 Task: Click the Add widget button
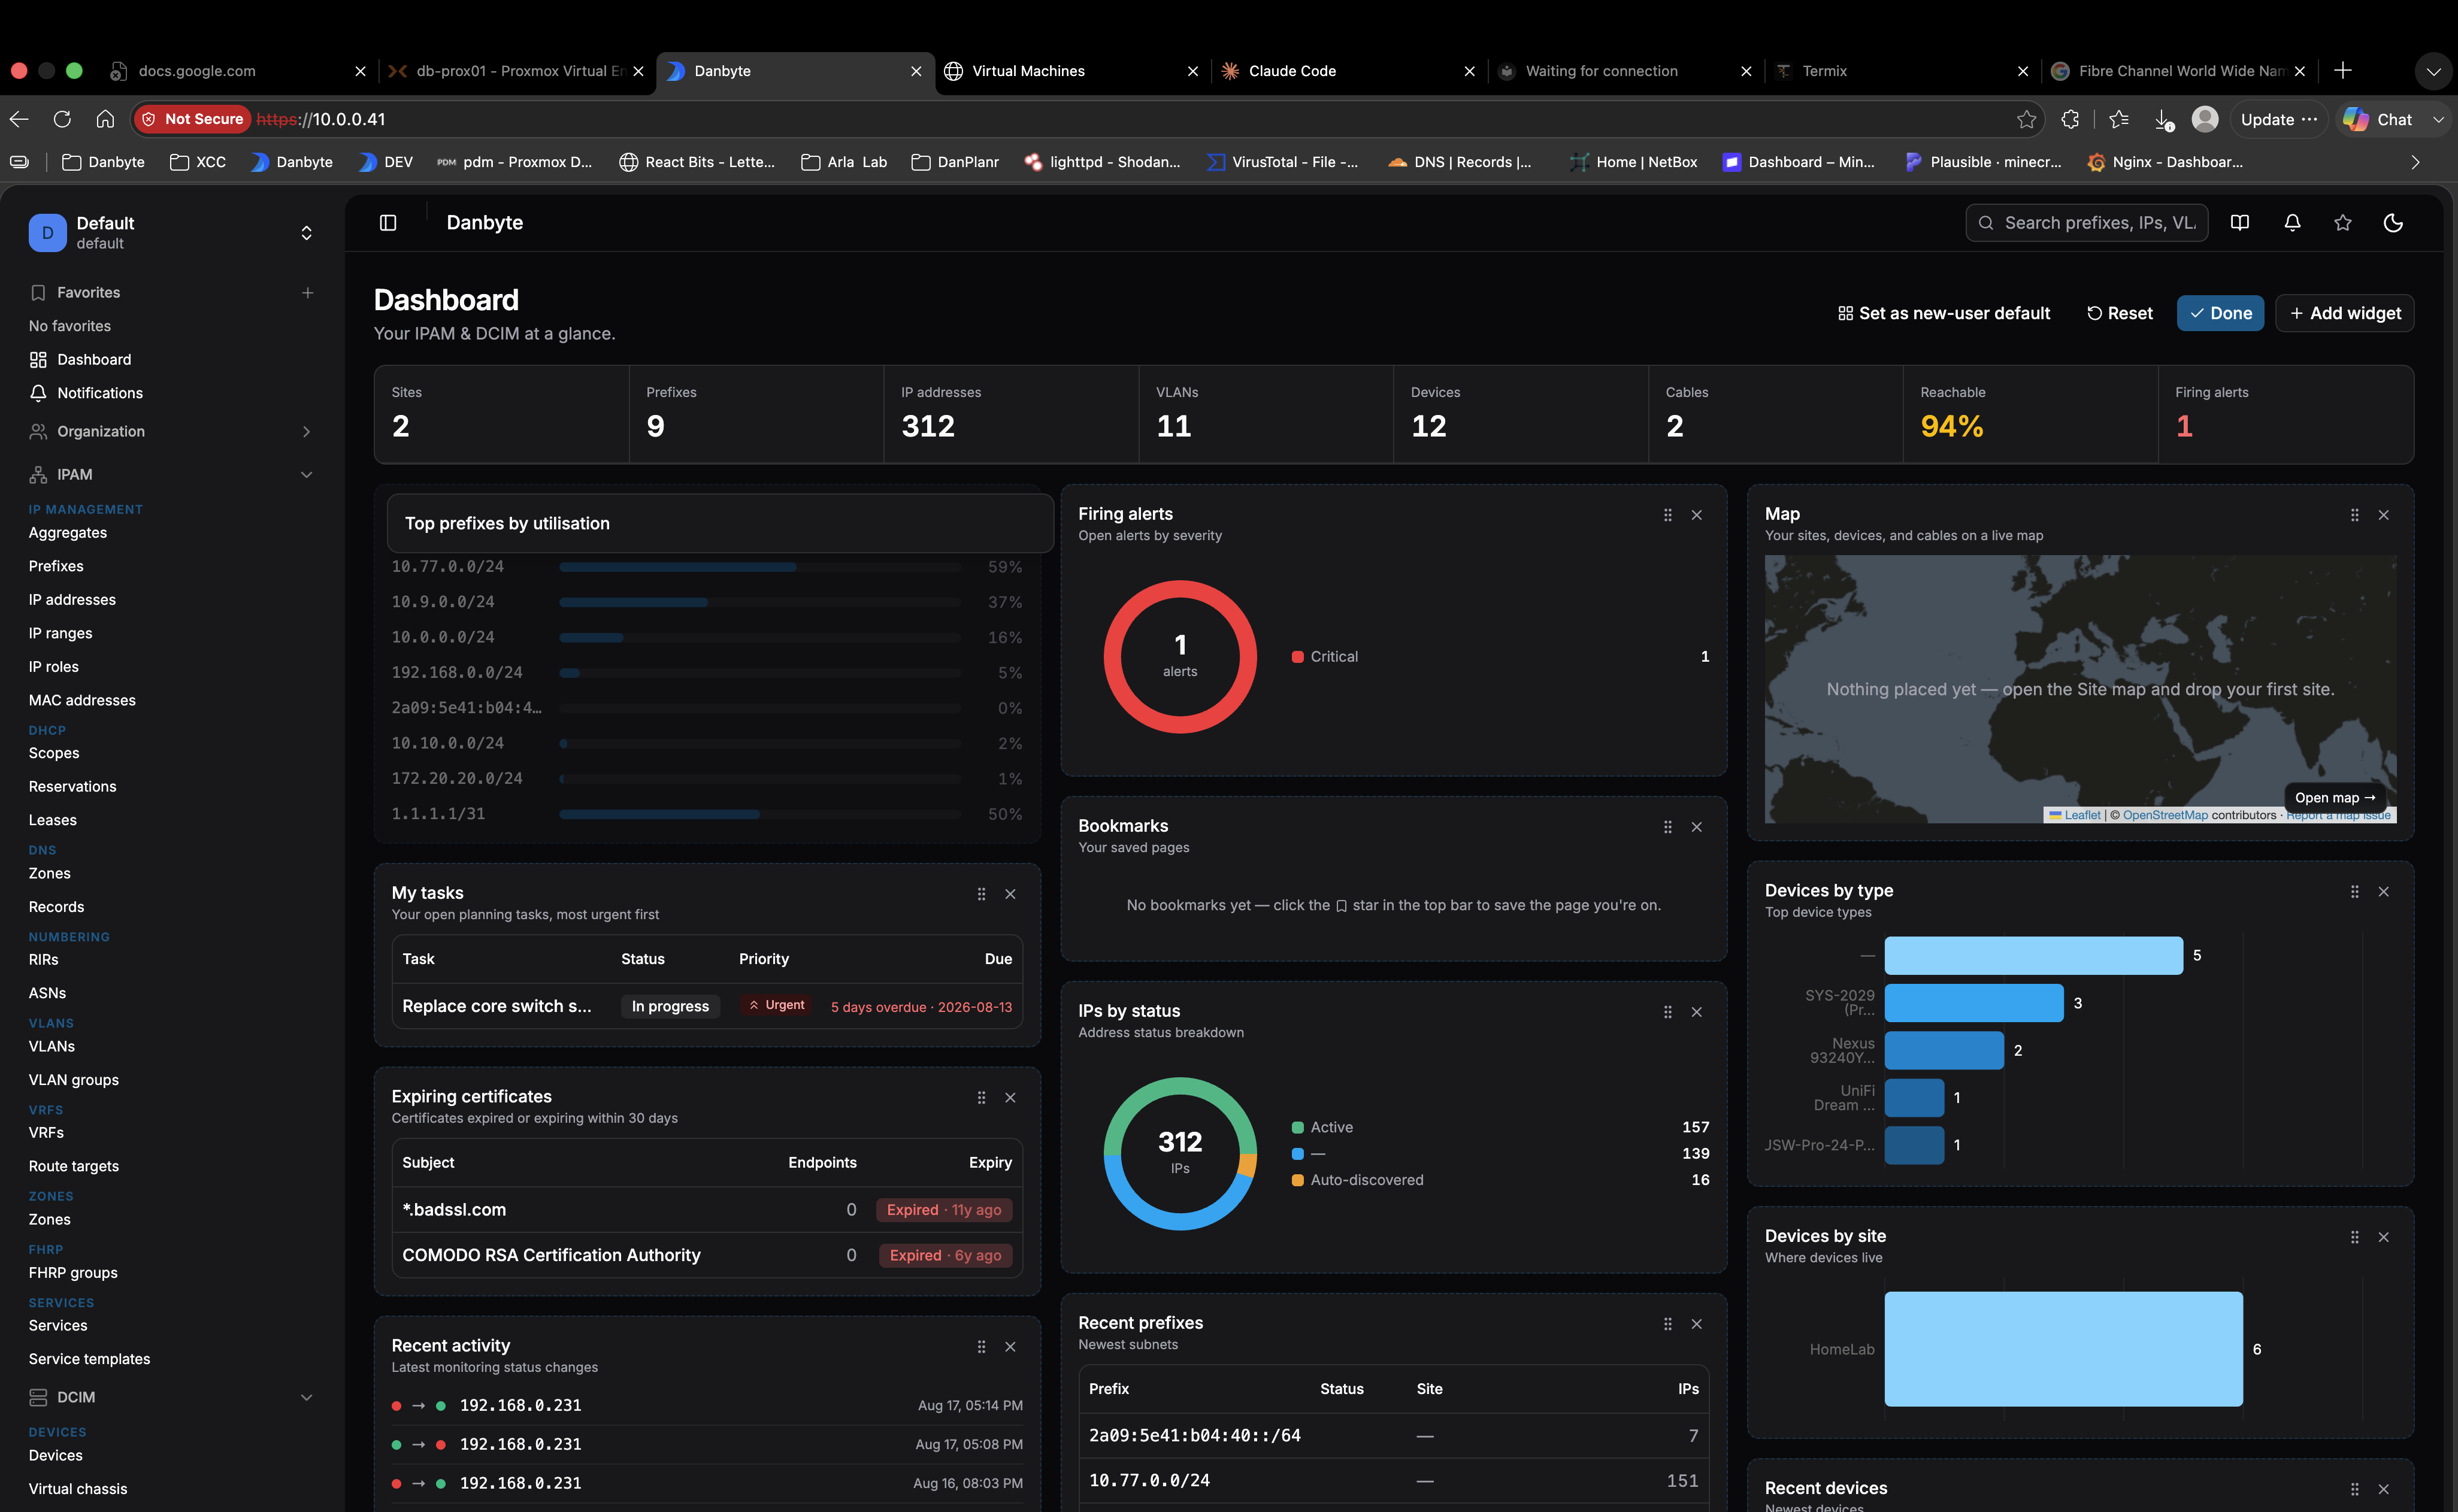coord(2344,313)
